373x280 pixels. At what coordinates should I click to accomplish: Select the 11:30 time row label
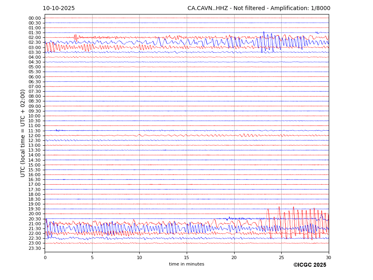pyautogui.click(x=35, y=131)
